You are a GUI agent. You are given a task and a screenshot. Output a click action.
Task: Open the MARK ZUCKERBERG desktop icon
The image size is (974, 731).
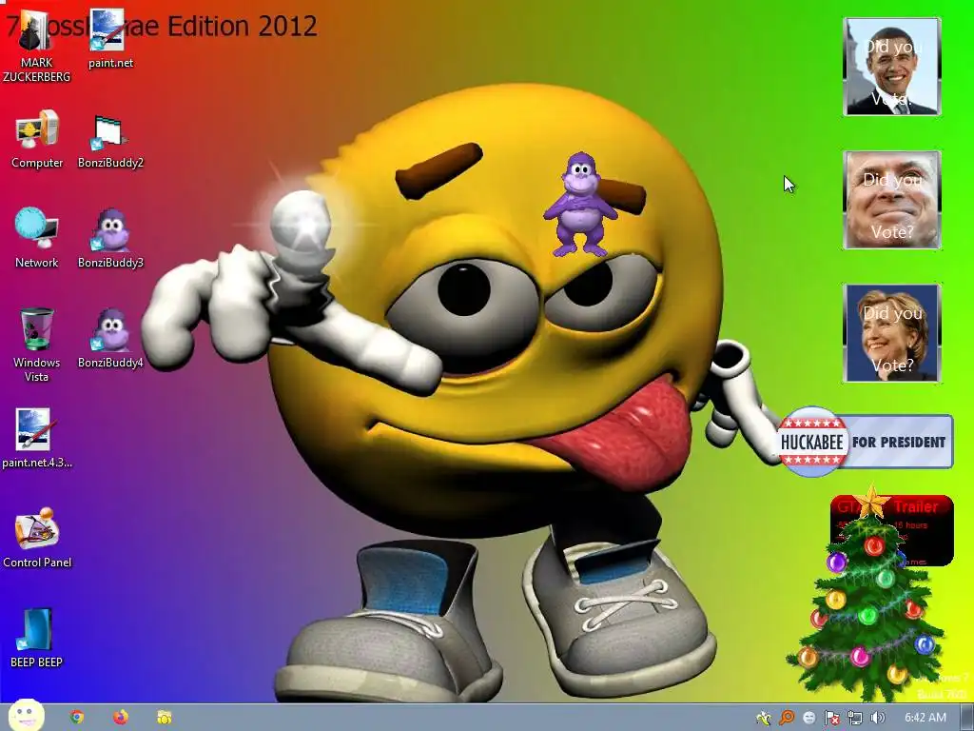tap(36, 48)
